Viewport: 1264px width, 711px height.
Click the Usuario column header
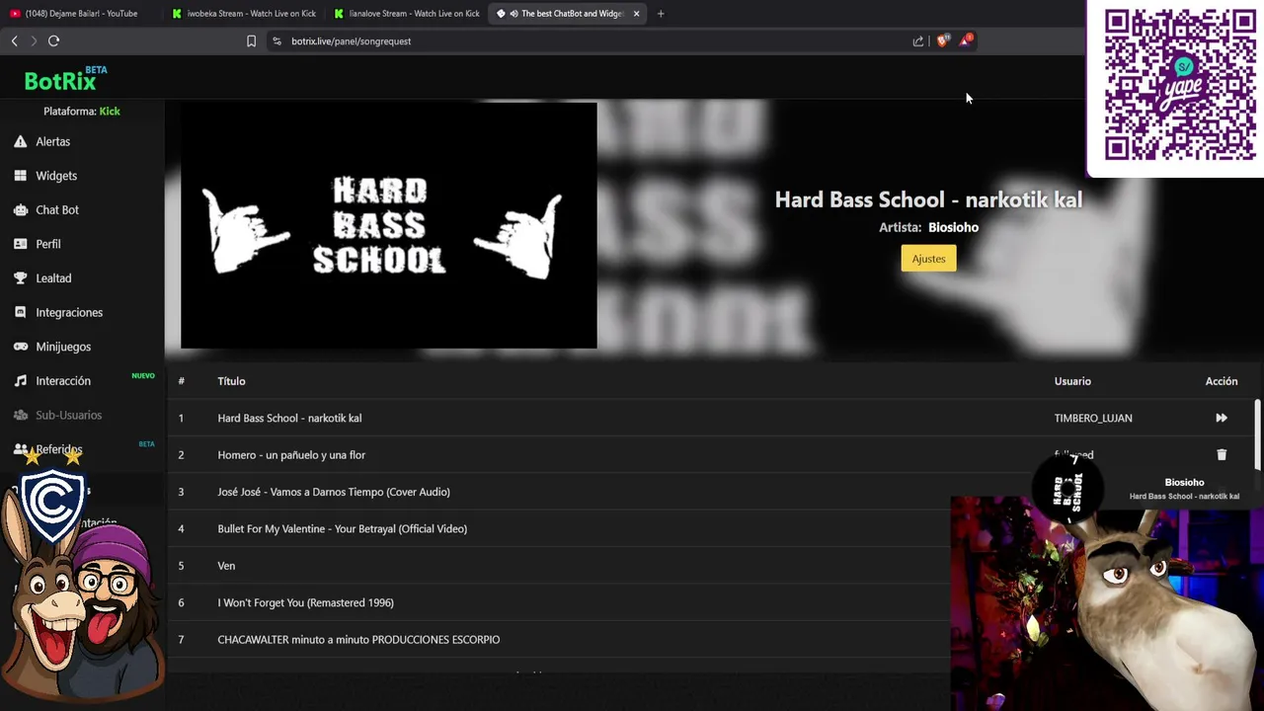coord(1072,381)
